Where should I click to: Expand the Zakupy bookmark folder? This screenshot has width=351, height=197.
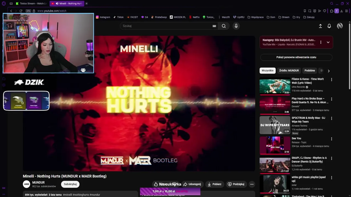309,17
